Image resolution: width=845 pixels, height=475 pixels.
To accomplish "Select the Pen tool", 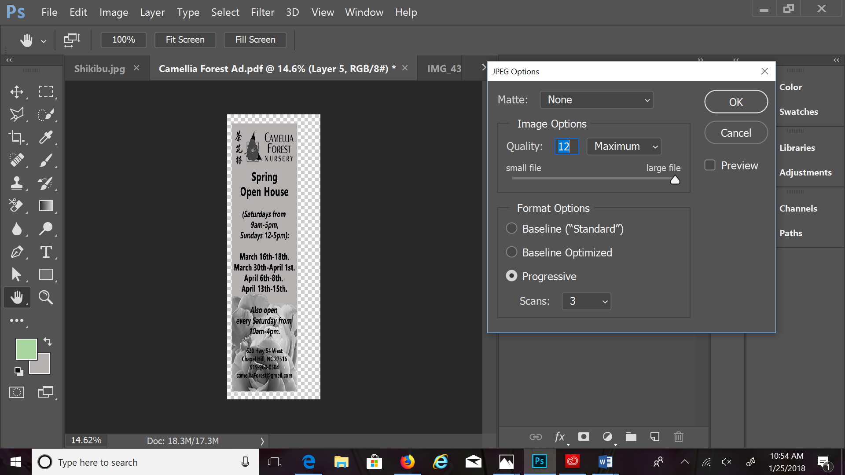I will click(x=17, y=252).
